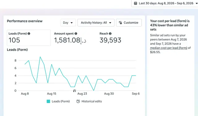198x116 pixels.
Task: Click the Aug 15 axis label
Action: [52, 94]
